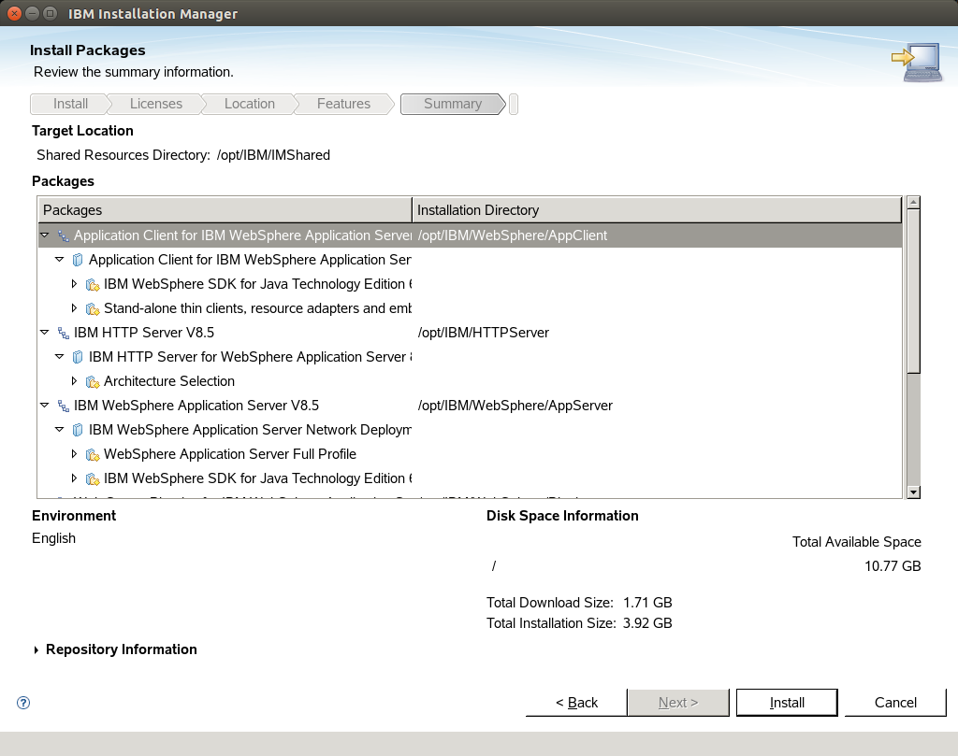Open help with the question mark icon

(23, 703)
